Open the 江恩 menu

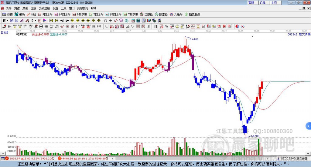[x=33, y=8]
